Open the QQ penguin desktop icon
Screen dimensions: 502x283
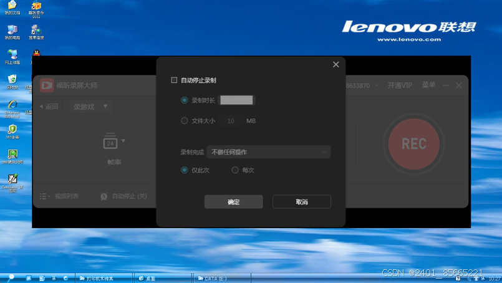pos(37,53)
